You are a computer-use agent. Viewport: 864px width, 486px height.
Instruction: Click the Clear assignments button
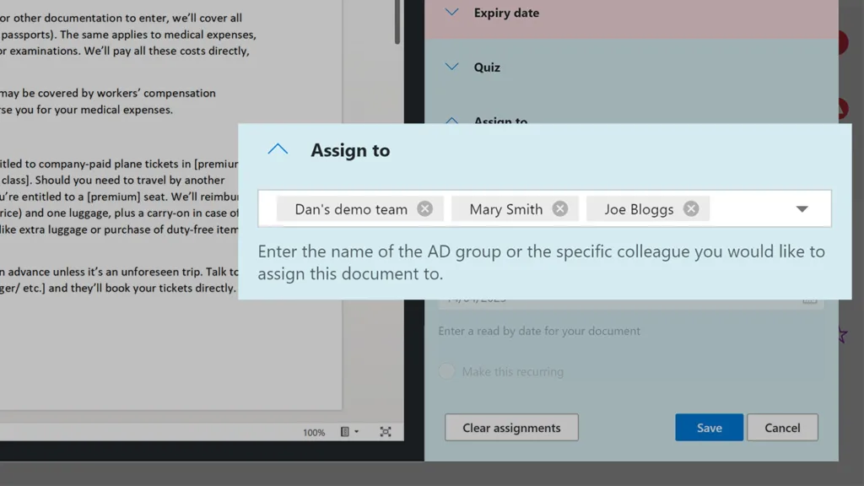coord(511,428)
